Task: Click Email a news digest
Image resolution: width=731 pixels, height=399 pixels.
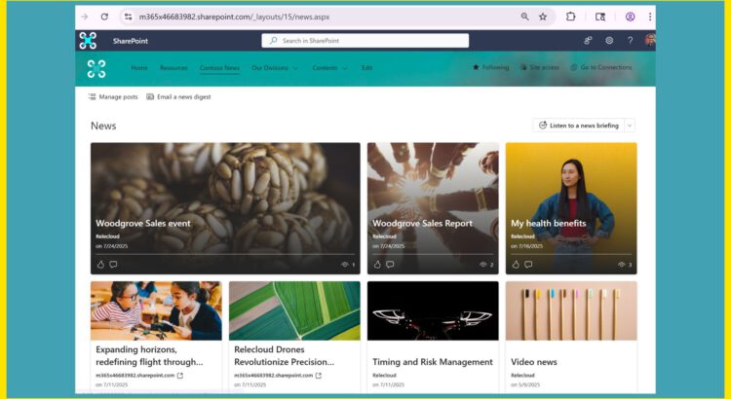Action: click(178, 97)
